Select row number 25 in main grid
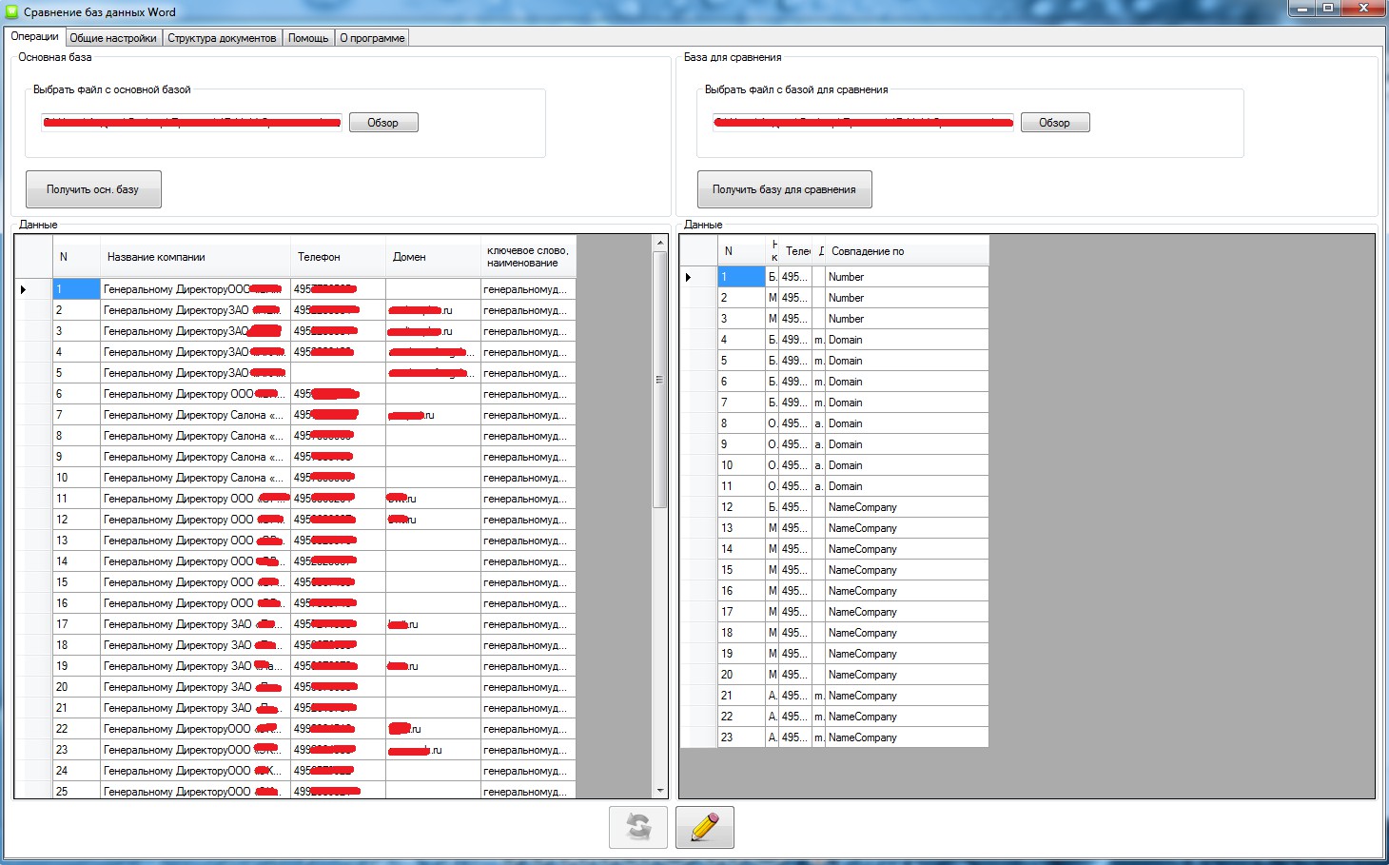The width and height of the screenshot is (1389, 865). point(76,790)
